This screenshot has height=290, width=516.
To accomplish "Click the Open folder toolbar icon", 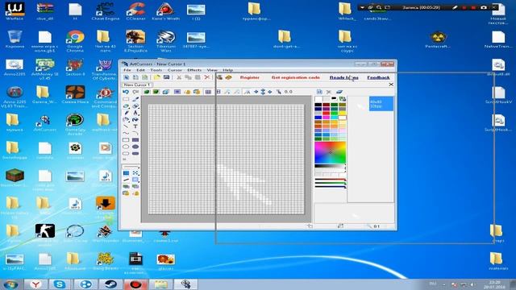I will point(156,77).
